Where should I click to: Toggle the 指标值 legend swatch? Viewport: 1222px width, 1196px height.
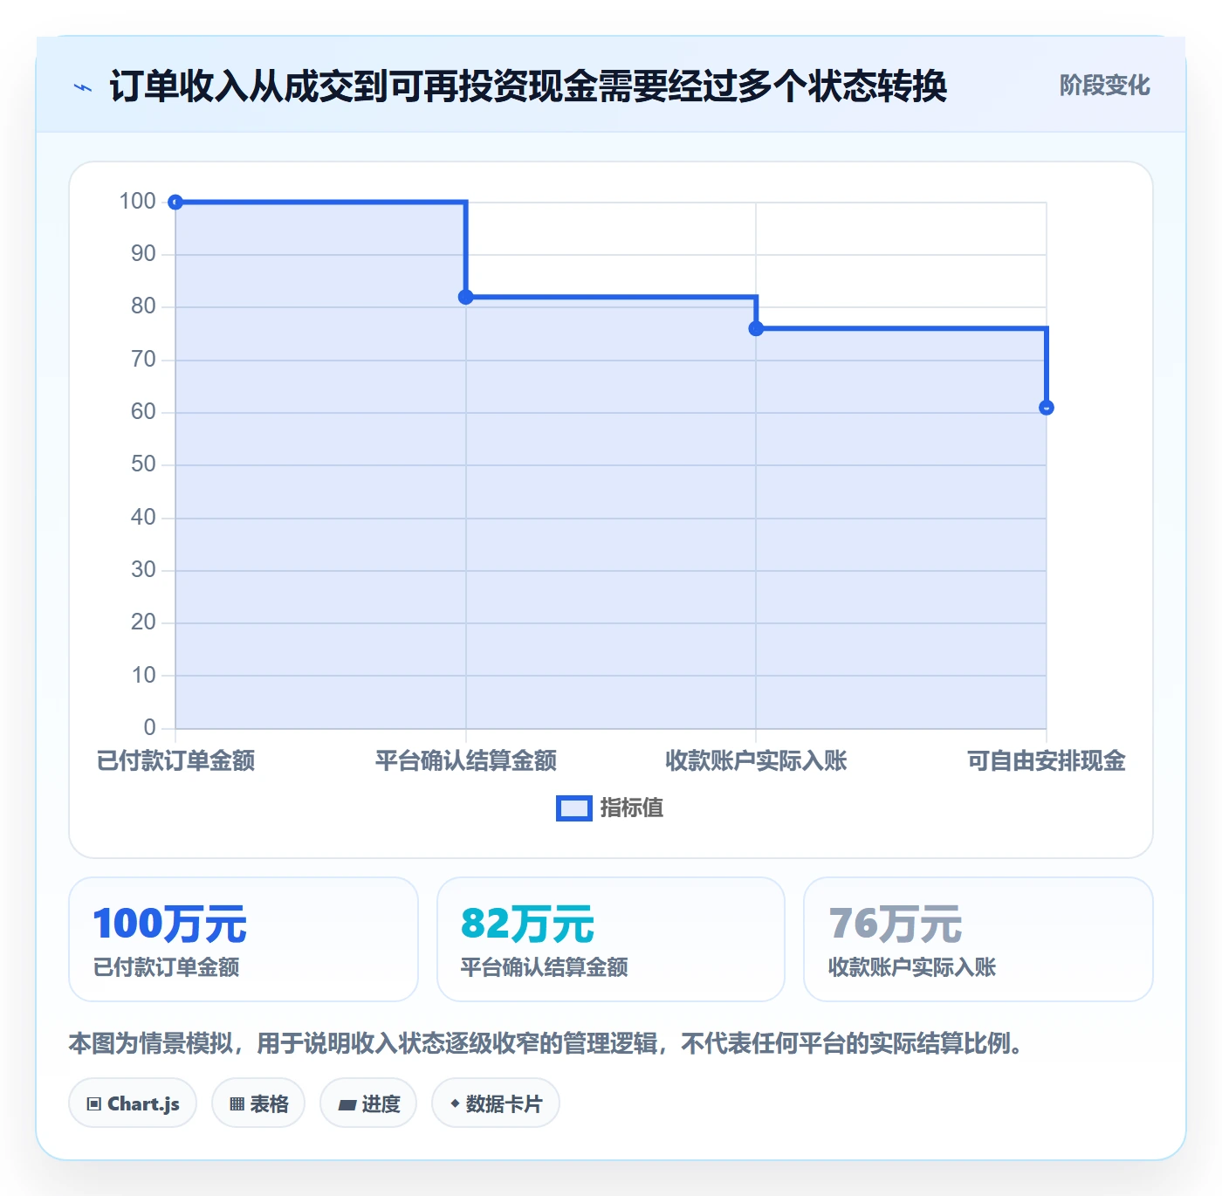[x=574, y=808]
